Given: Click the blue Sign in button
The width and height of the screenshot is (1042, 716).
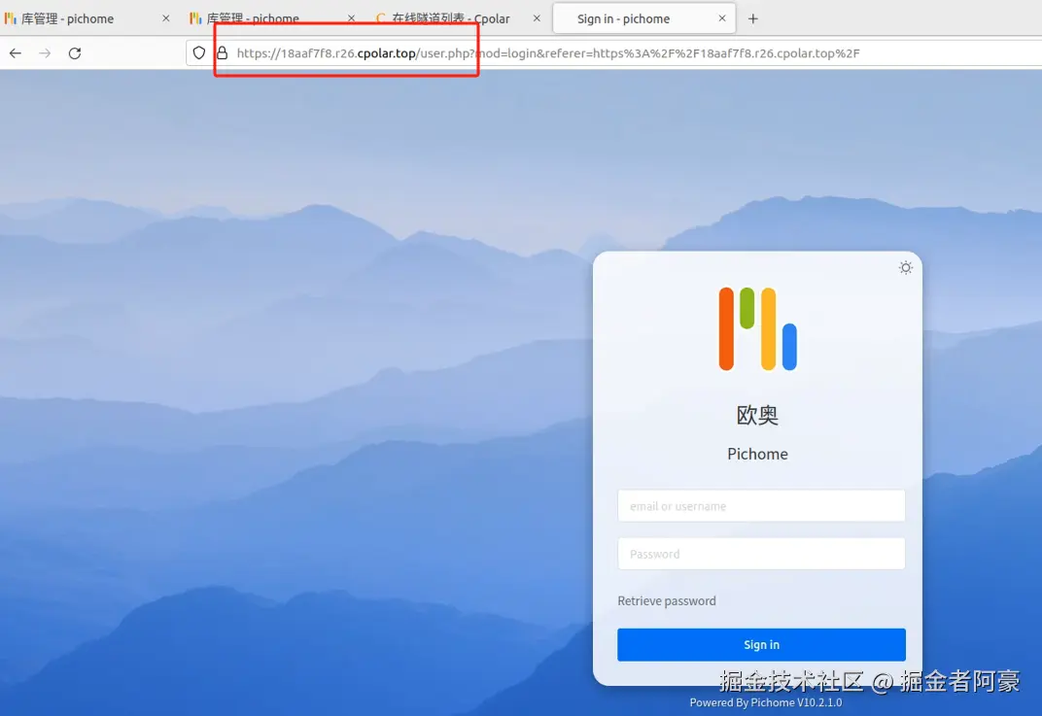Looking at the screenshot, I should [x=761, y=645].
